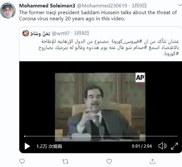The width and height of the screenshot is (182, 167).
Task: Open the tweet options chevron menu
Action: coord(180,5)
